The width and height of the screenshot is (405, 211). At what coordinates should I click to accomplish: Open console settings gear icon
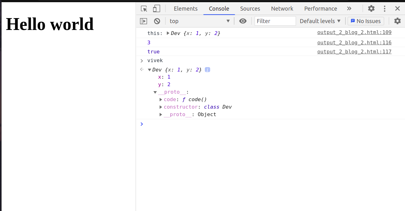[397, 21]
